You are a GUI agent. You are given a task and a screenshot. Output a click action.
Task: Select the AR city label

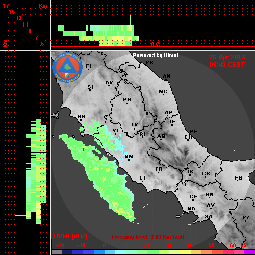coord(109,83)
